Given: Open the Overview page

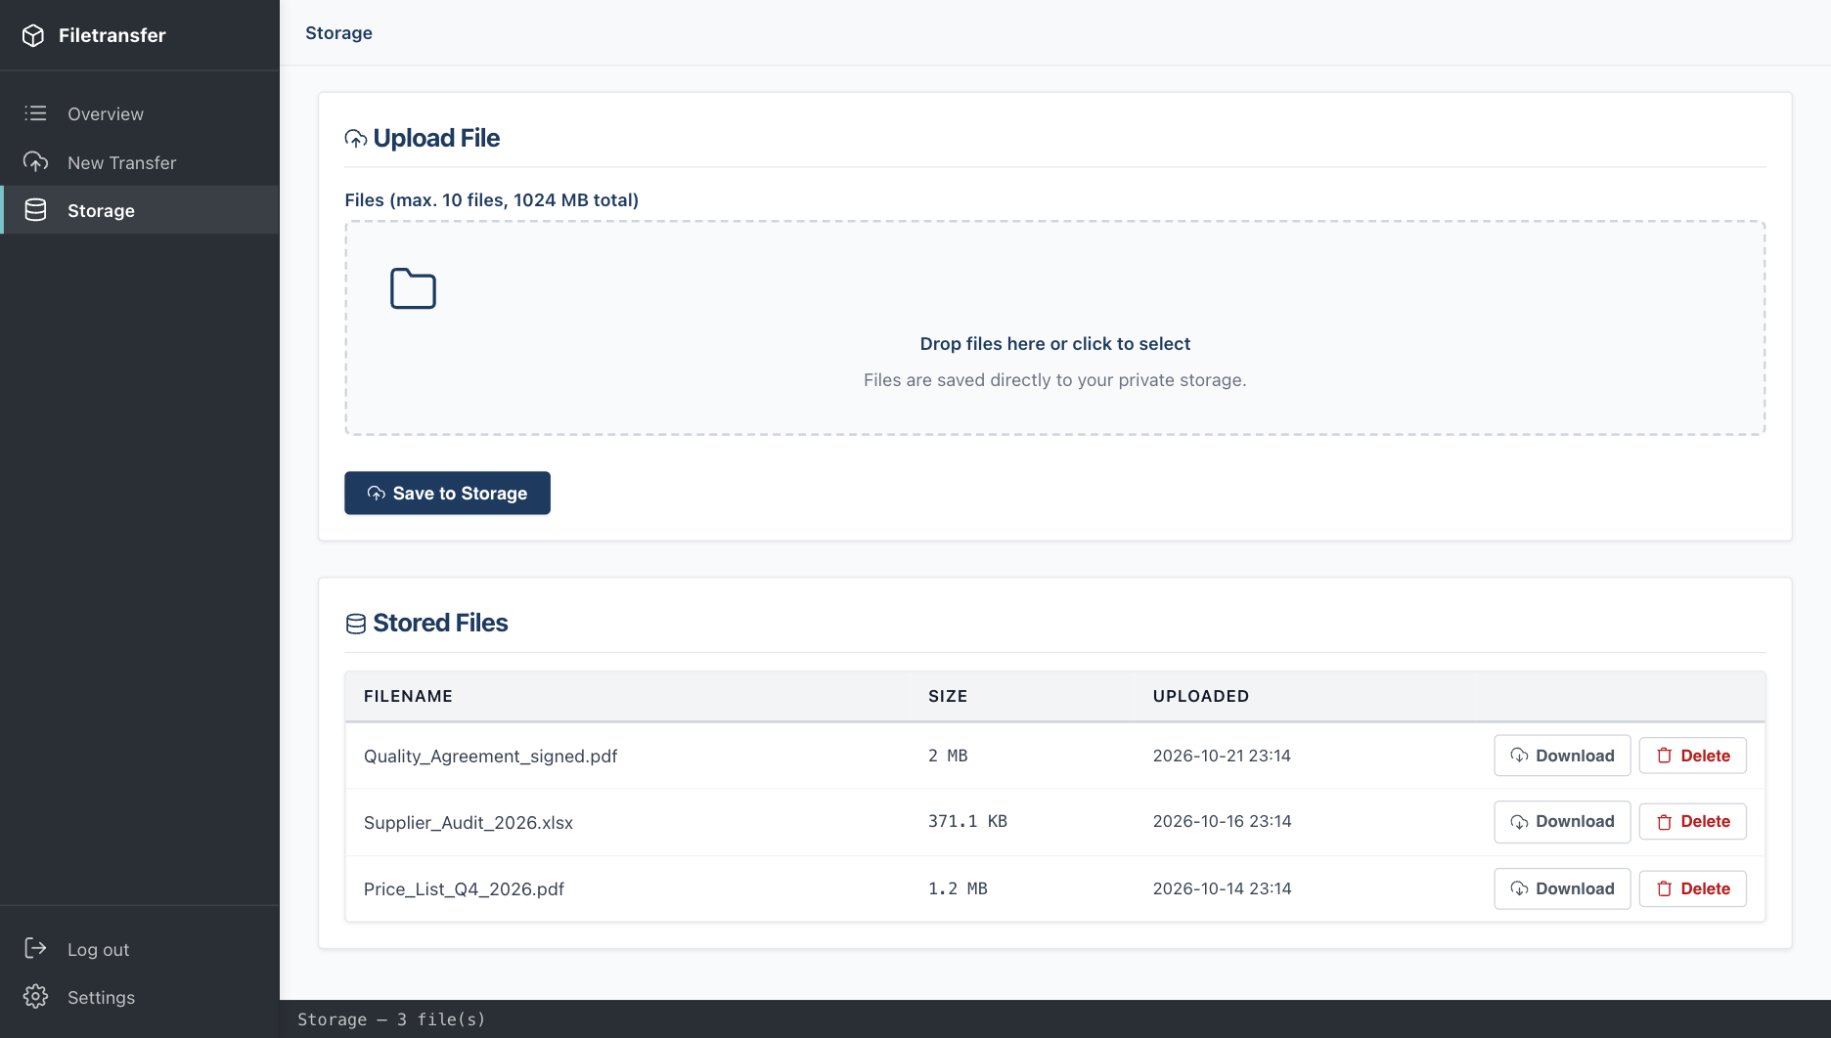Looking at the screenshot, I should coord(140,113).
